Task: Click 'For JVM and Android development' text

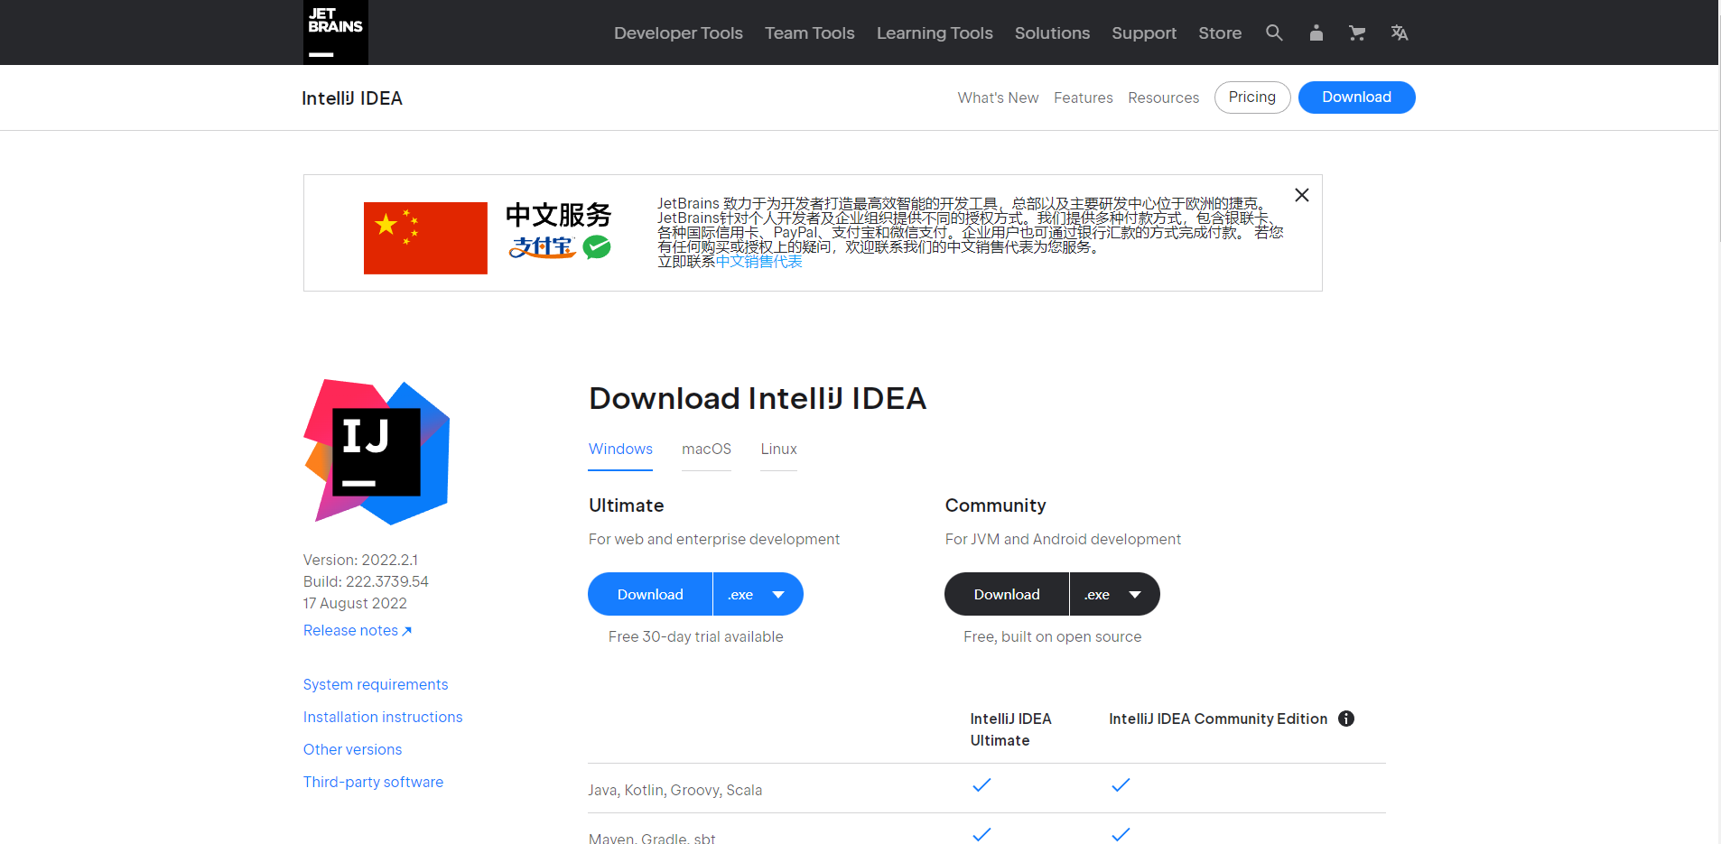Action: [1063, 539]
